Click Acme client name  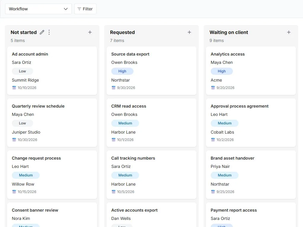[x=216, y=80]
